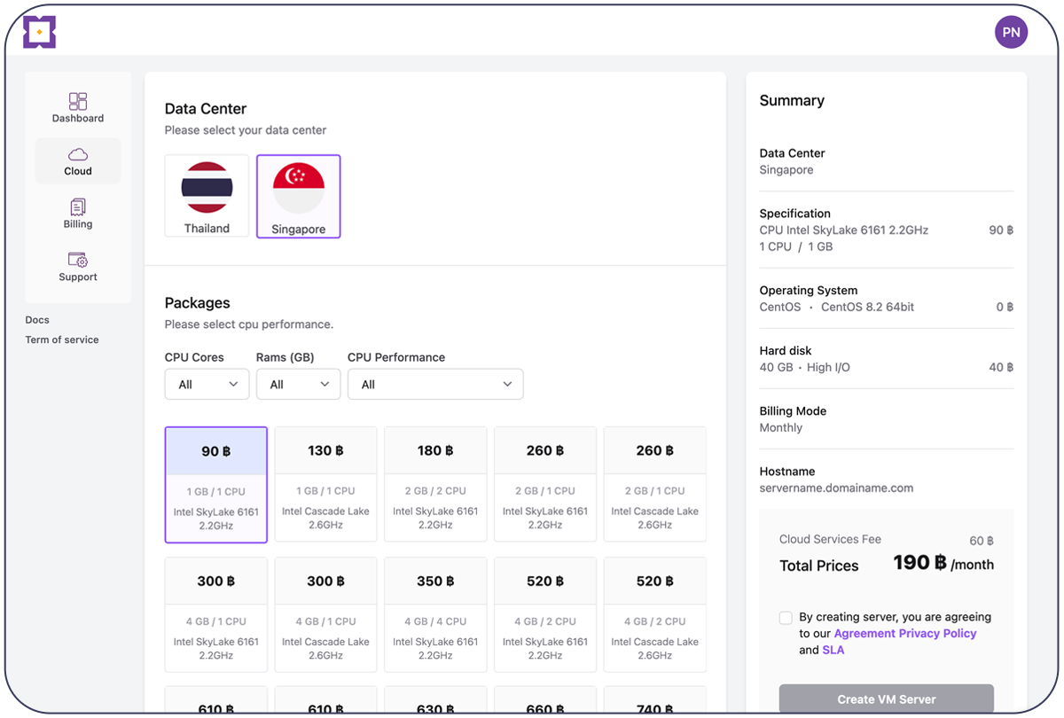Click the Support gear icon

pyautogui.click(x=78, y=260)
